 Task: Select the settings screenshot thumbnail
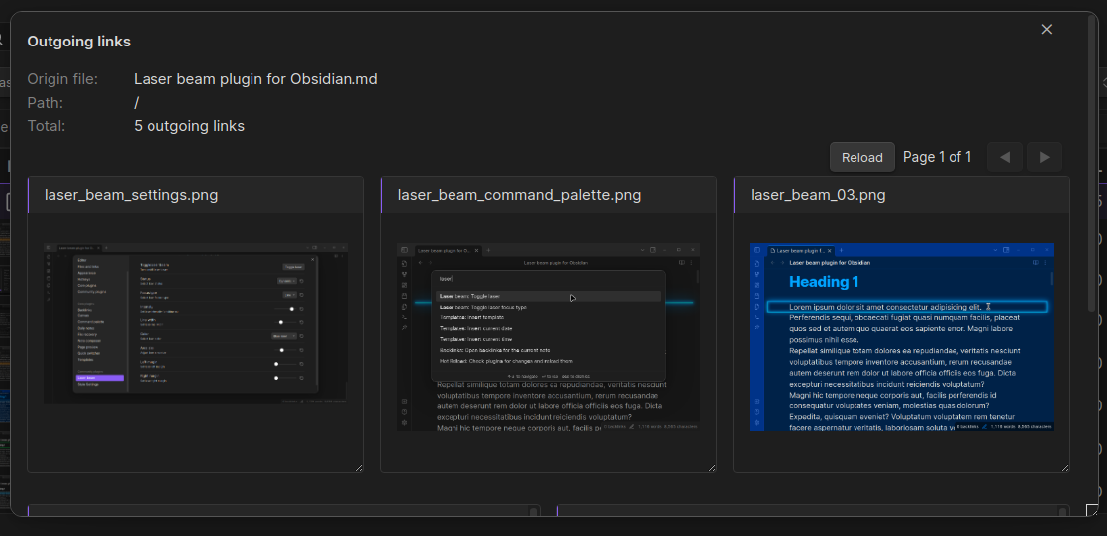pos(196,323)
